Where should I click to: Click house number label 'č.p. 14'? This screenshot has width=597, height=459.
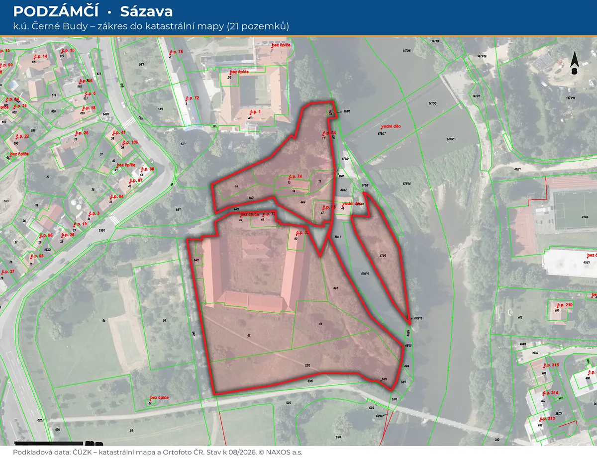[x=41, y=56]
